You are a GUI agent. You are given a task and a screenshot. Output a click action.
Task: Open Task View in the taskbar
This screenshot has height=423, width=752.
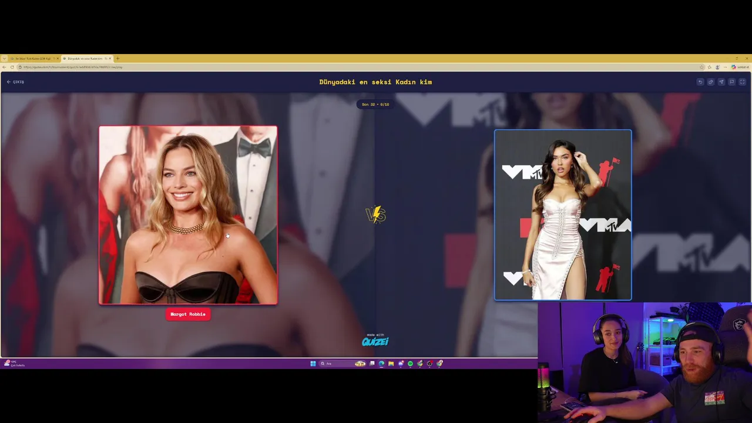[372, 364]
